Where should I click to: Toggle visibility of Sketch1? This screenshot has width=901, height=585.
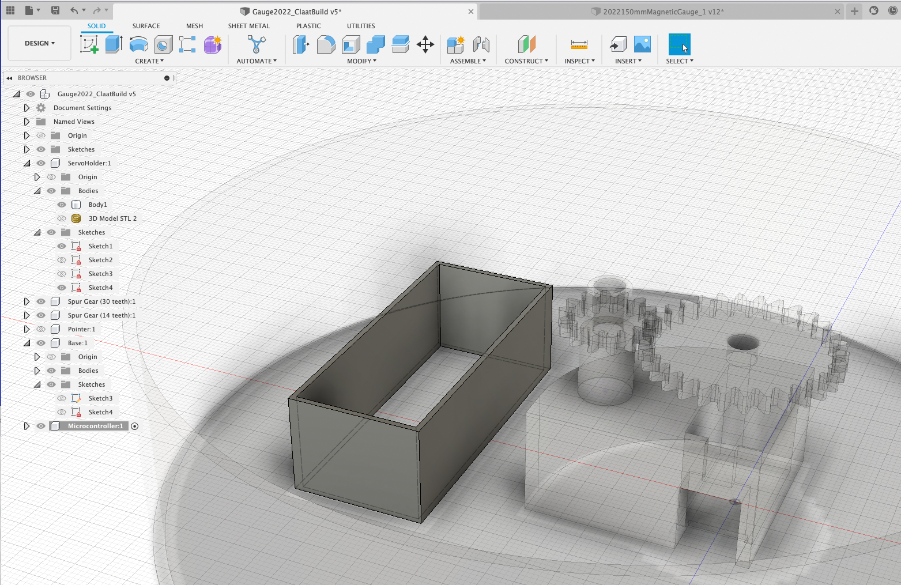click(62, 246)
